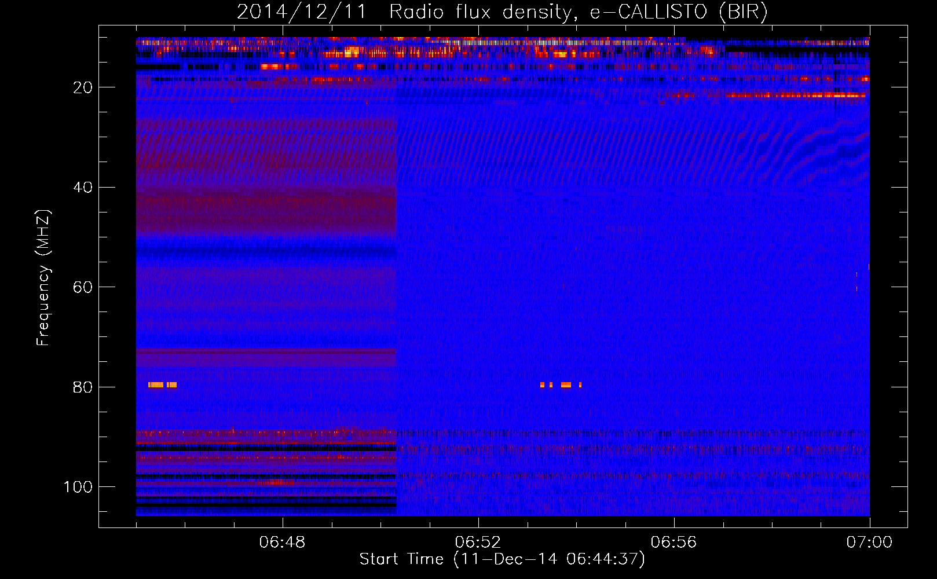Click the x-axis label "Start Time (11-Dec-14 06:44:37)"
This screenshot has width=937, height=579.
[x=502, y=559]
